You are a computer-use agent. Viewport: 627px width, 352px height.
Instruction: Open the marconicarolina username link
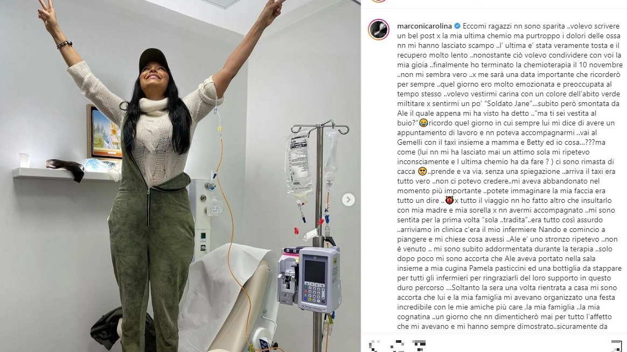[x=424, y=26]
